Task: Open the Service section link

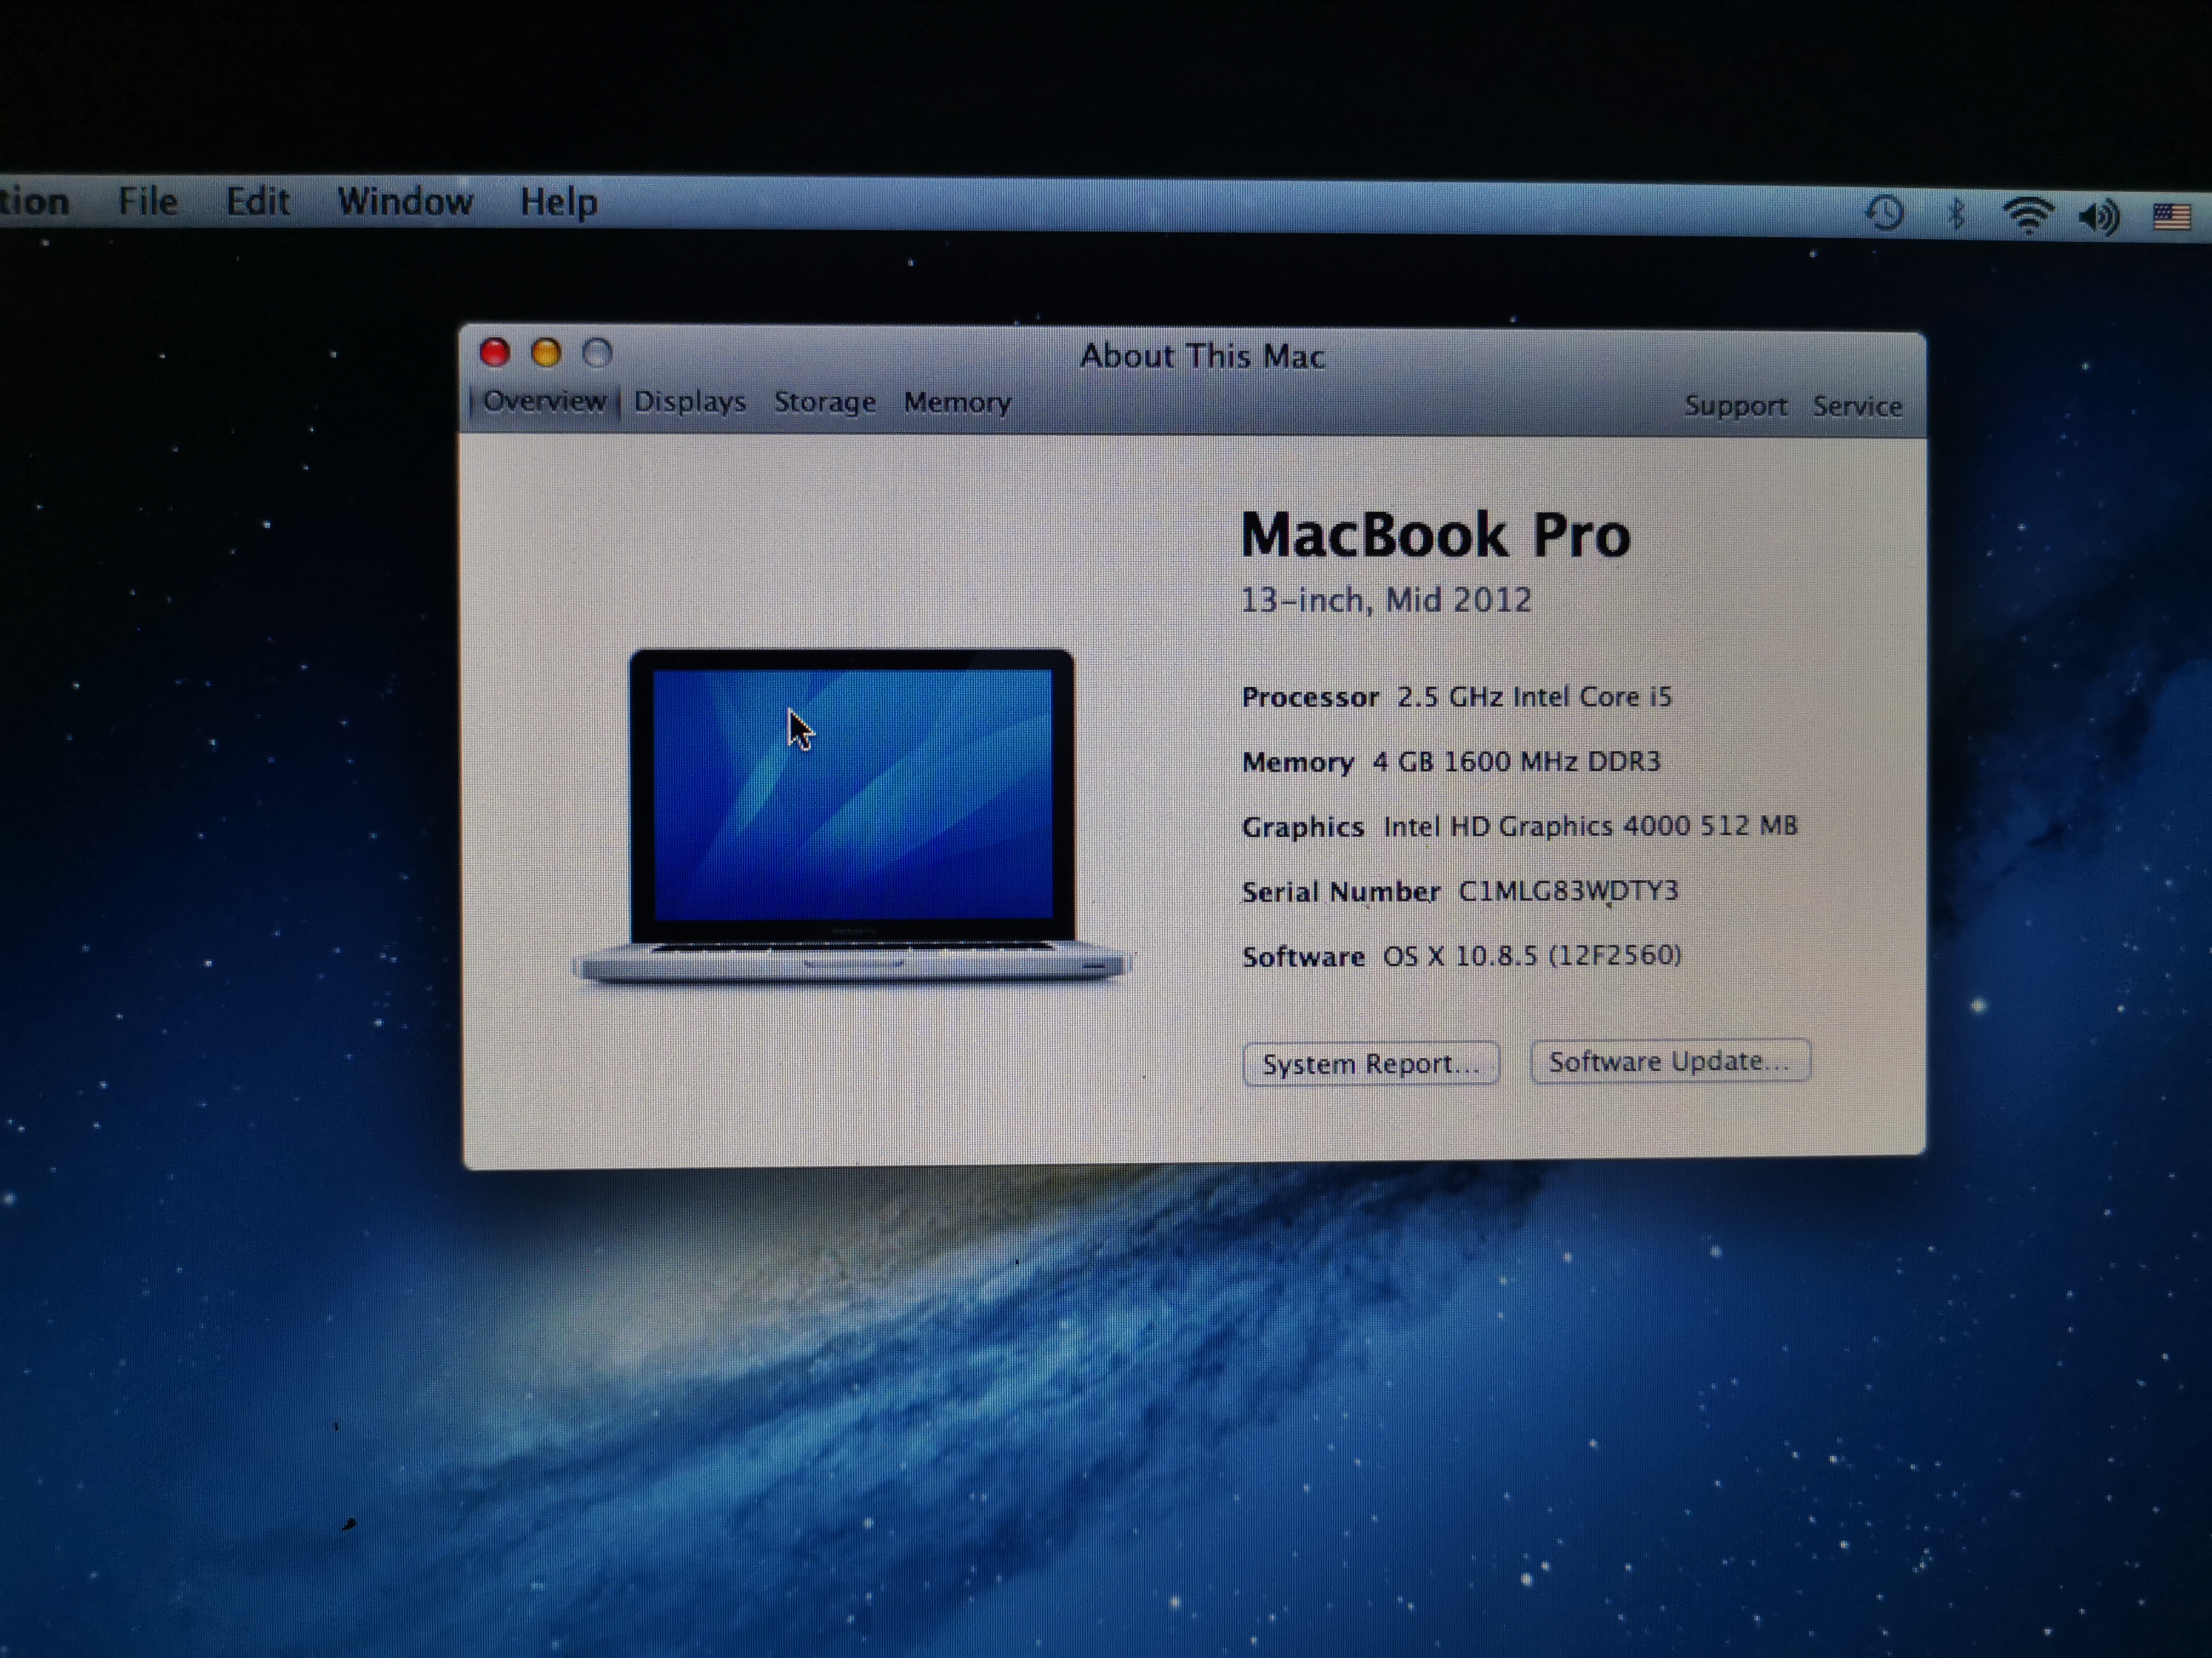Action: pyautogui.click(x=1857, y=407)
